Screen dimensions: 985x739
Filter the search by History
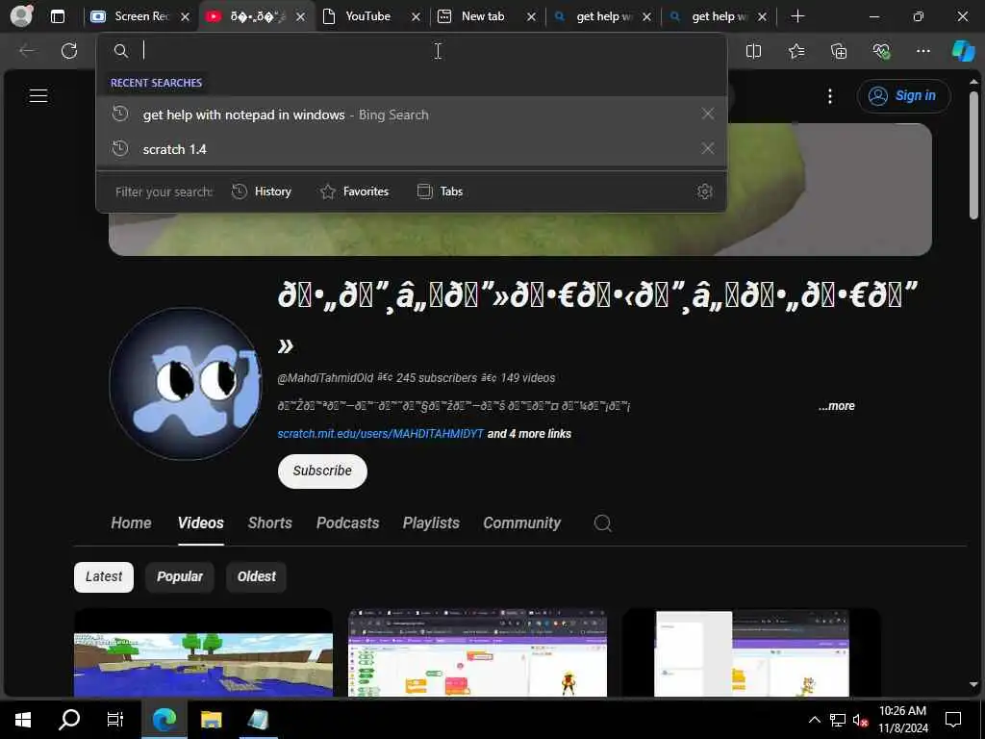262,191
